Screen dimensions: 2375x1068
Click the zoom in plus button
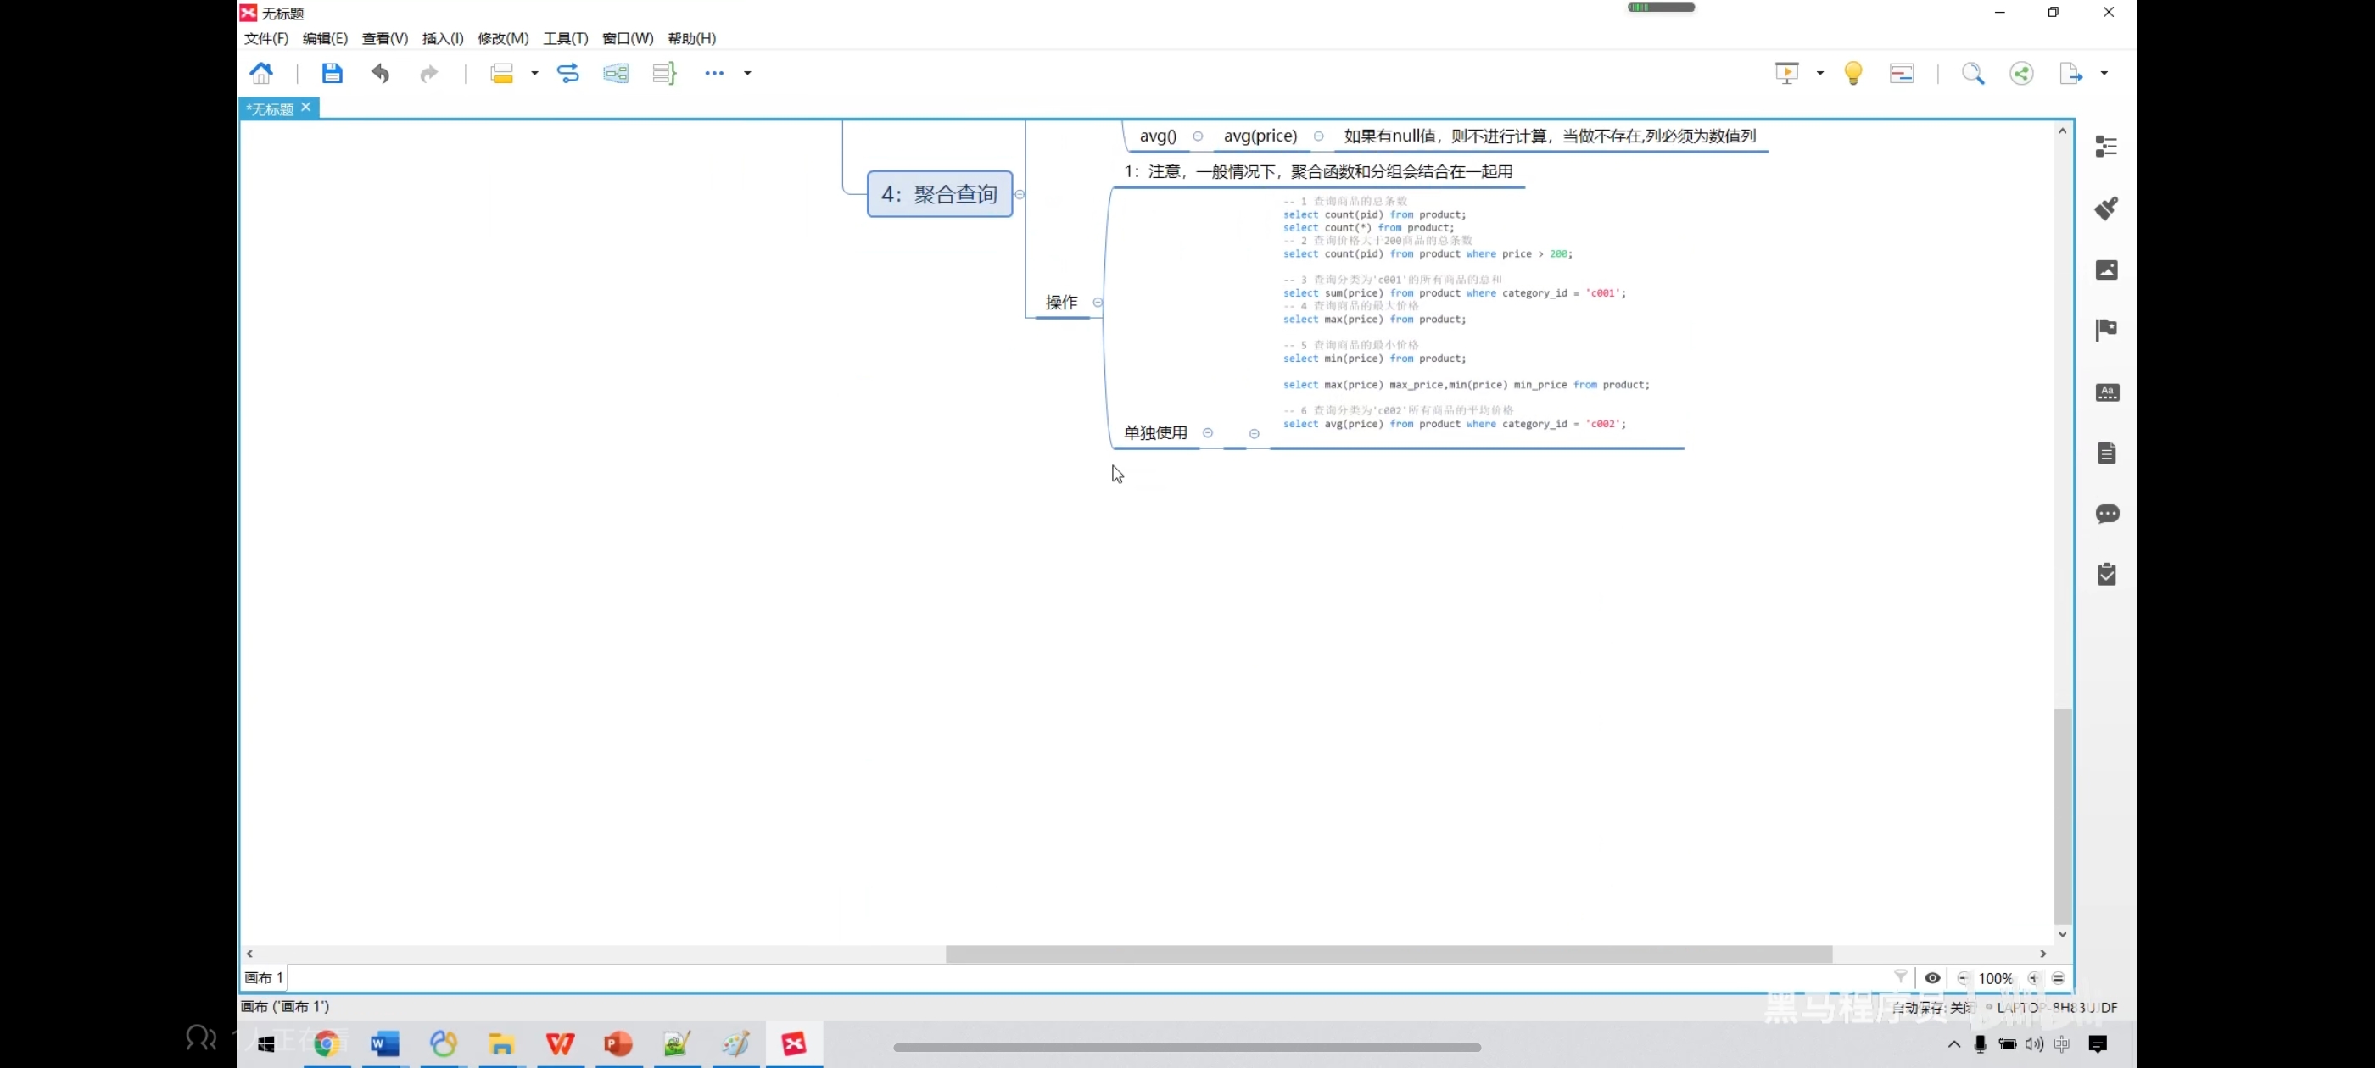click(2034, 977)
